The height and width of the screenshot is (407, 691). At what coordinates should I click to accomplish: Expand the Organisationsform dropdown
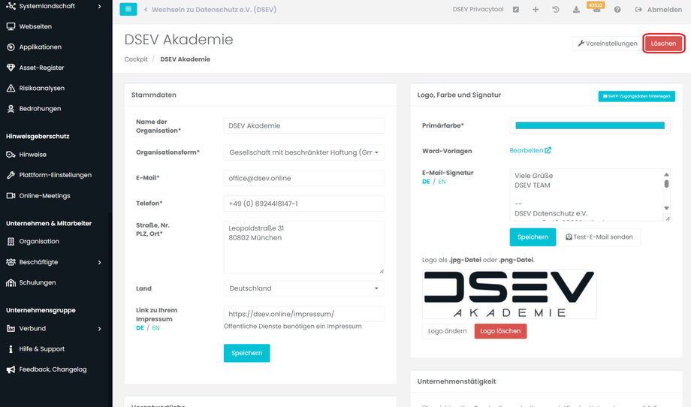pos(303,152)
